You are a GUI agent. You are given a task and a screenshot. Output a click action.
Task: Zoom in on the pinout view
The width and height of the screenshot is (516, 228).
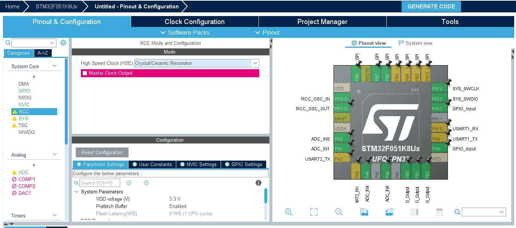click(x=289, y=212)
